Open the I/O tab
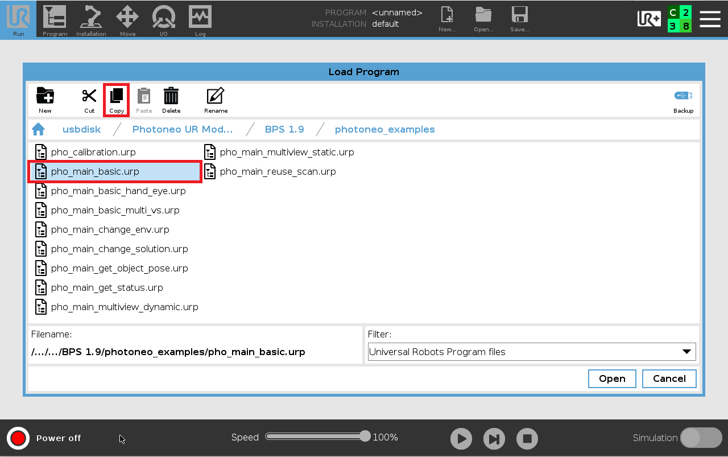The width and height of the screenshot is (728, 457). [x=164, y=19]
